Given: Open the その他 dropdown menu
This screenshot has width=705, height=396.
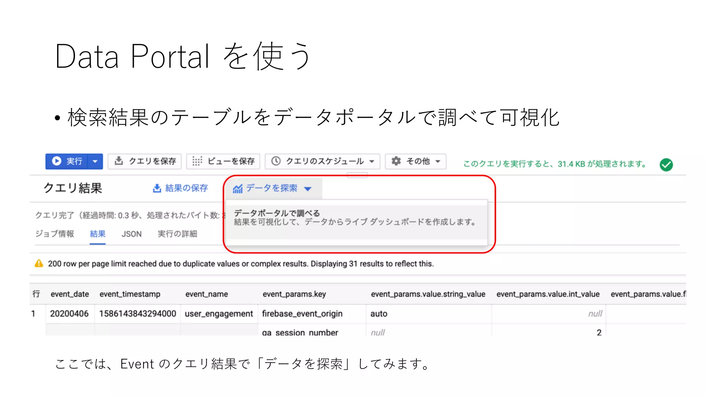Looking at the screenshot, I should pyautogui.click(x=415, y=161).
